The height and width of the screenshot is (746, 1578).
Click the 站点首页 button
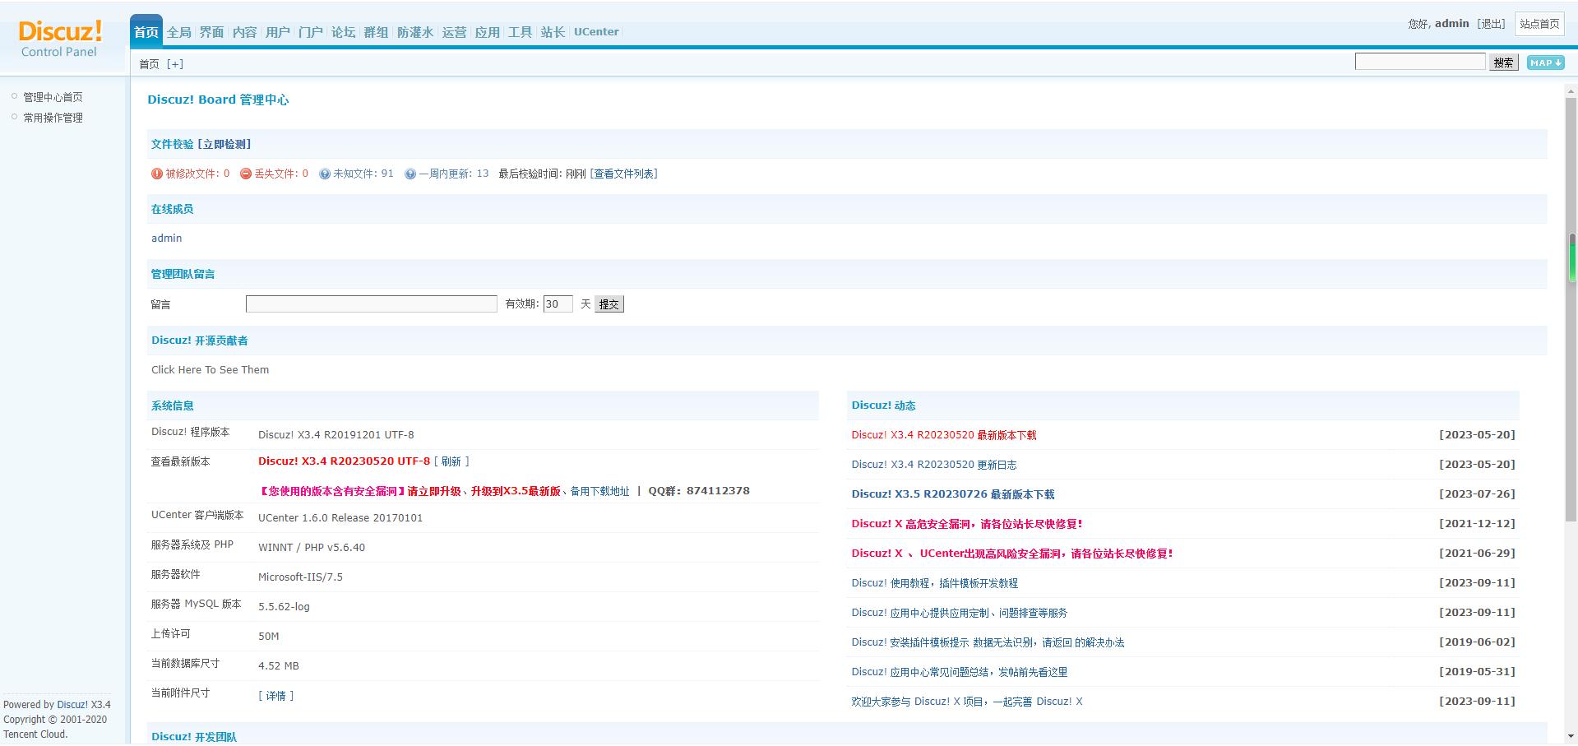[x=1539, y=24]
